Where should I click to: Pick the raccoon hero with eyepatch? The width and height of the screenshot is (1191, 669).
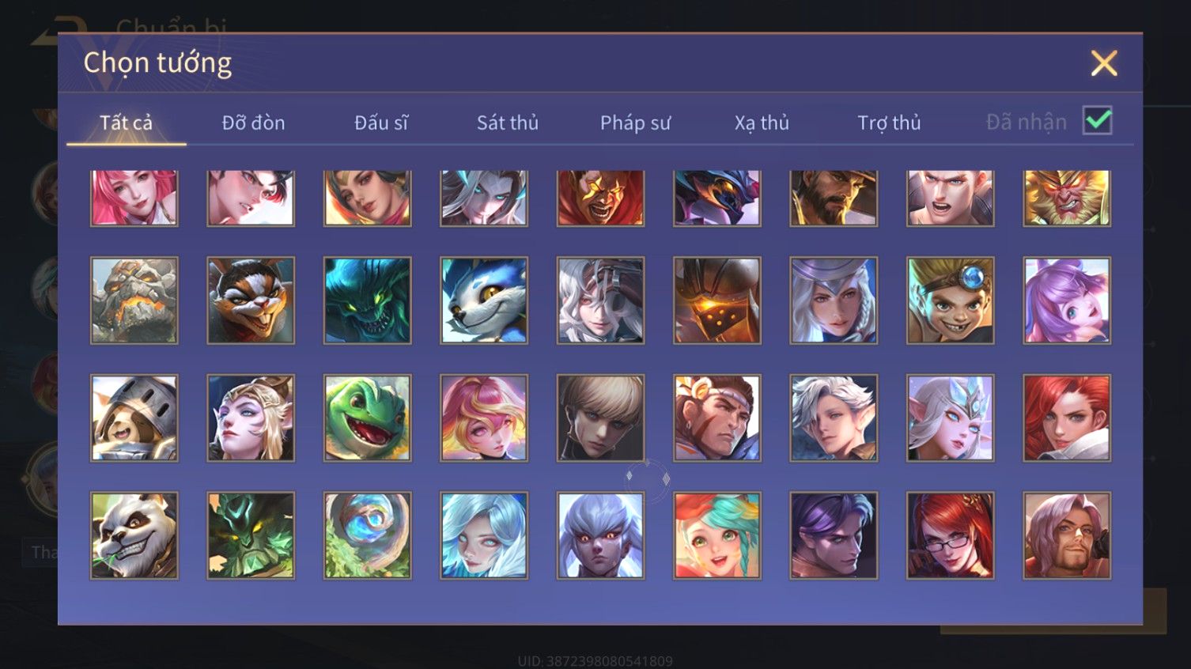pyautogui.click(x=251, y=300)
